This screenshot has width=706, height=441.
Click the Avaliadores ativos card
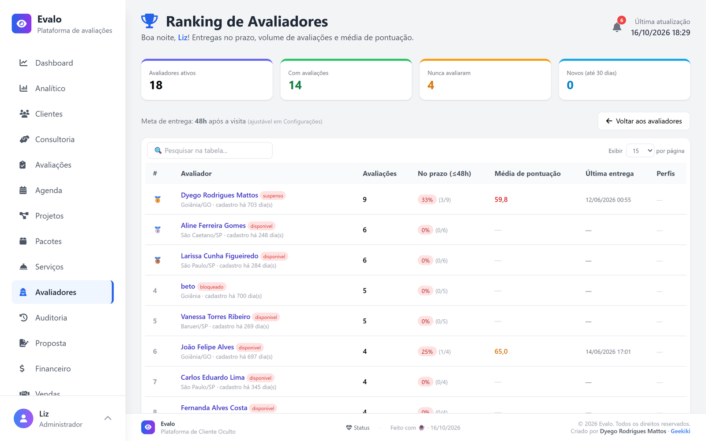[x=207, y=80]
